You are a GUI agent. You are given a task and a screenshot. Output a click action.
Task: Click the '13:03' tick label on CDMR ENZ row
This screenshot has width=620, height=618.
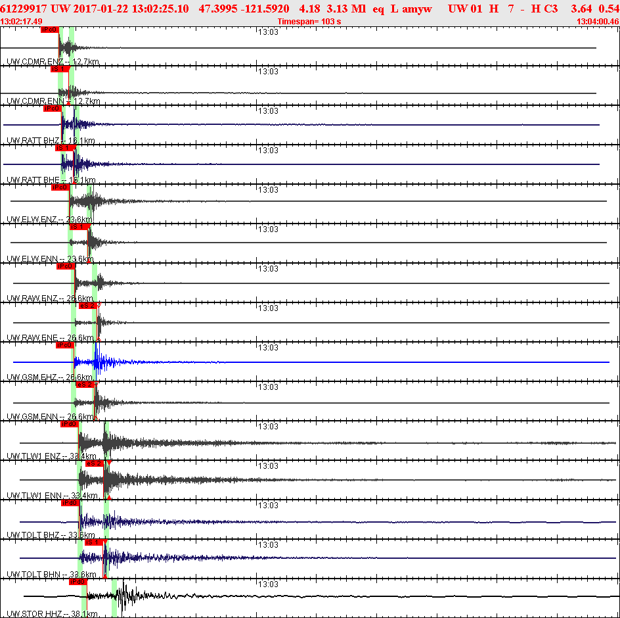click(268, 32)
